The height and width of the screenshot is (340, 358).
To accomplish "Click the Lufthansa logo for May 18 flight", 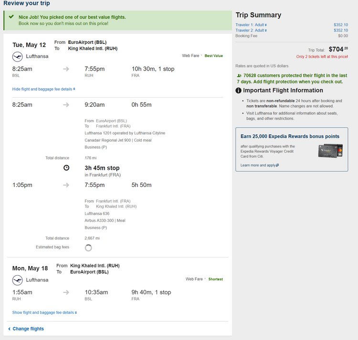I will tap(17, 280).
